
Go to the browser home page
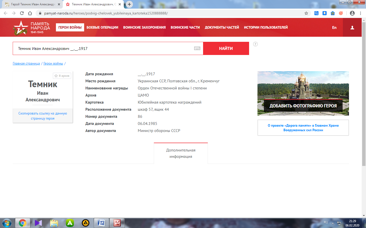click(30, 13)
